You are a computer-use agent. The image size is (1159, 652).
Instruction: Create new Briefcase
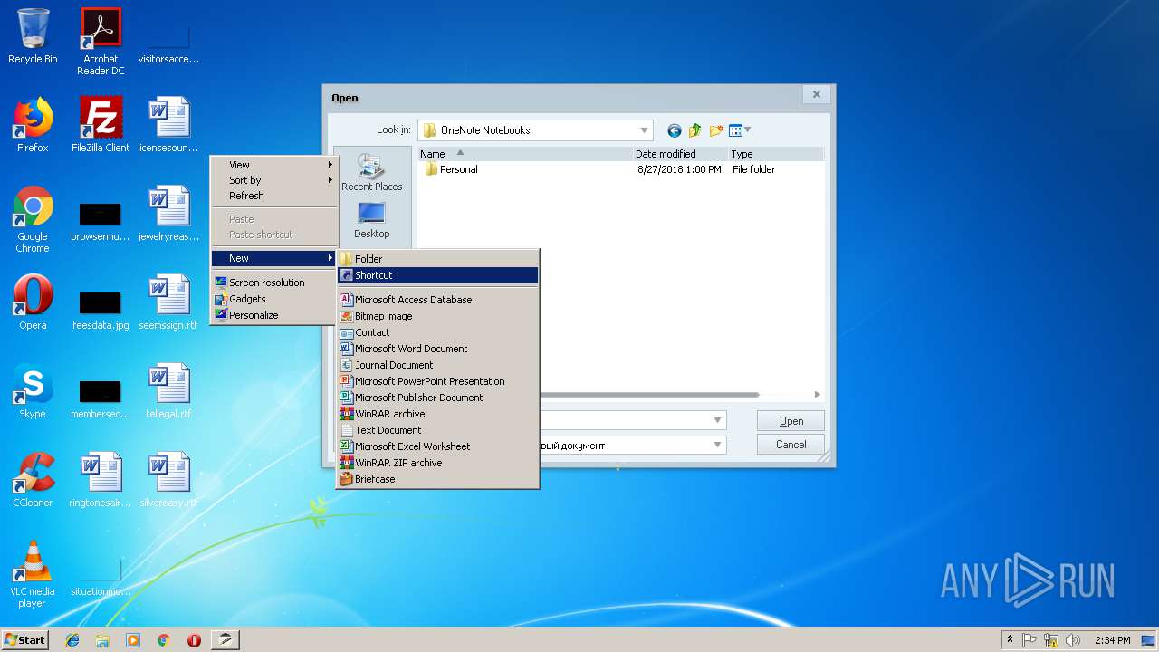[438, 479]
